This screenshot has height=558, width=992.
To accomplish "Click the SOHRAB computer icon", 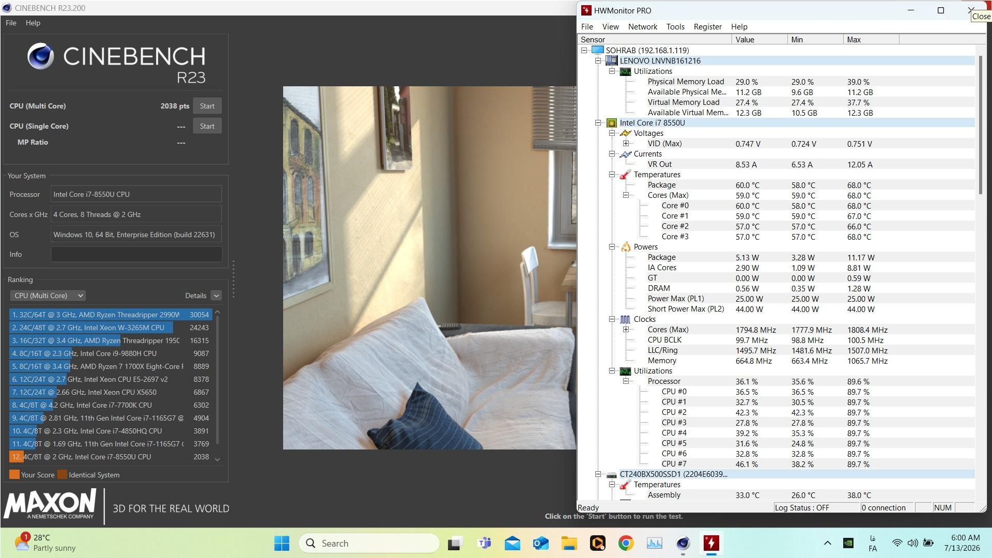I will (598, 50).
